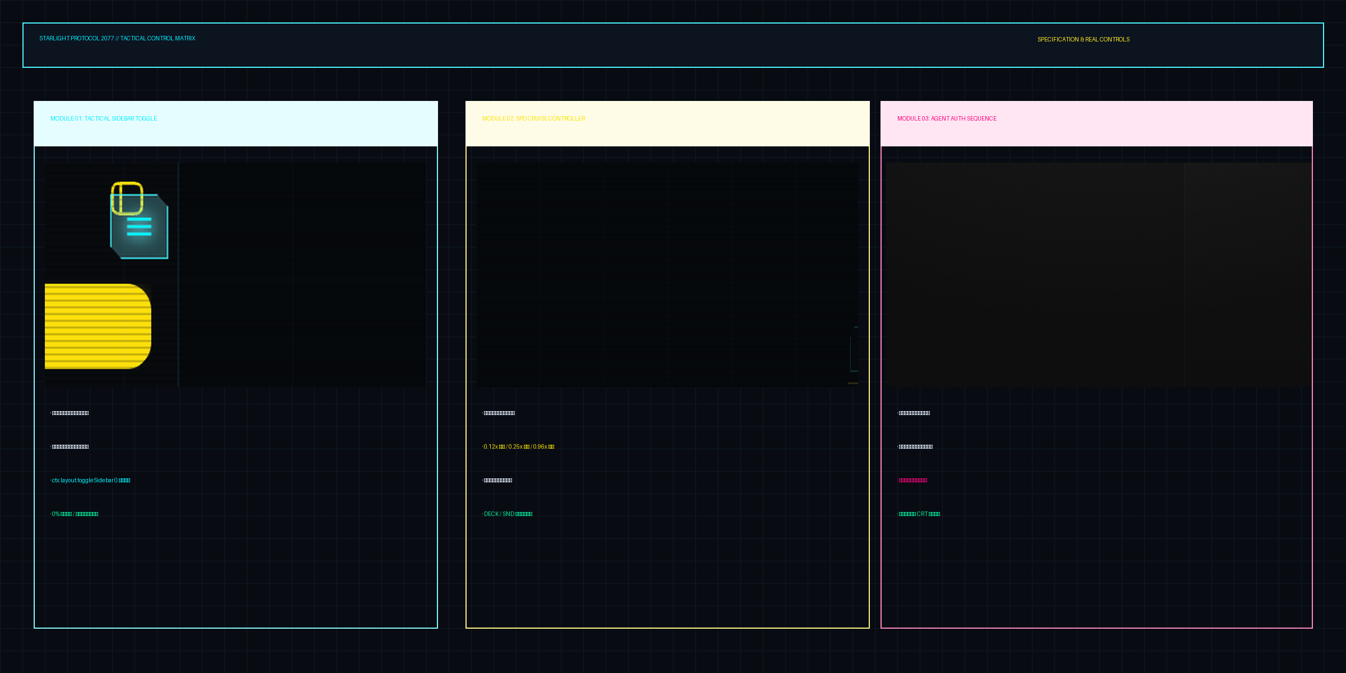Click the 0.12x / 0.25x / 0.96x speed line
Screen dimensions: 1346x673
pos(518,446)
